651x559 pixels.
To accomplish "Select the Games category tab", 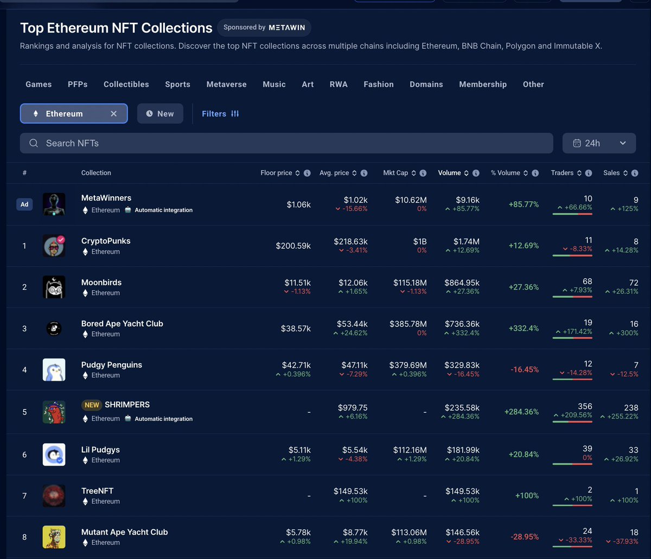I will 39,85.
